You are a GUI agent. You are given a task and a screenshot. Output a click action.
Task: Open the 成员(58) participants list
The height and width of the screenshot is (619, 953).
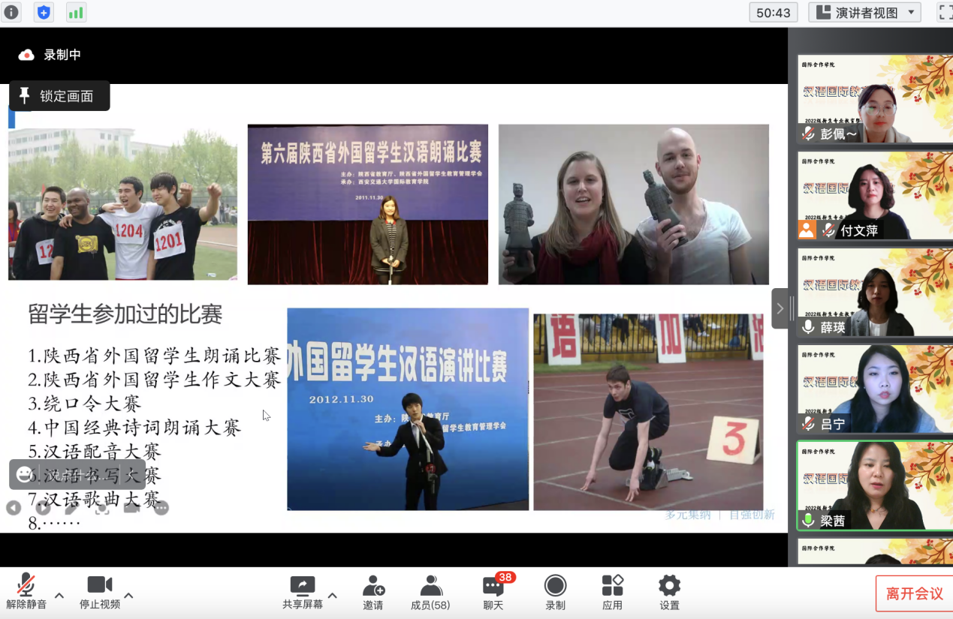click(430, 592)
